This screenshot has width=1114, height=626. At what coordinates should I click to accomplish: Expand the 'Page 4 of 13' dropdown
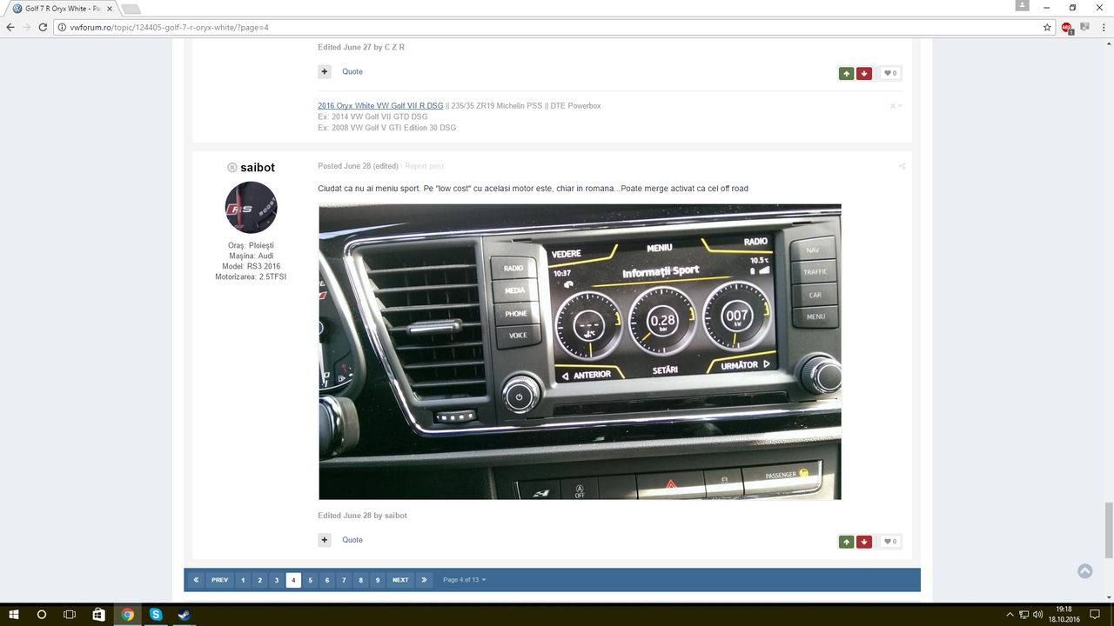click(x=464, y=580)
